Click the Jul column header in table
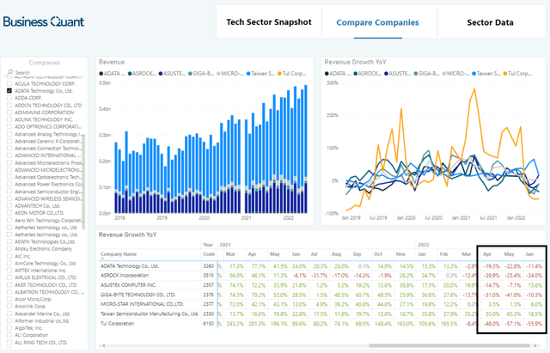The height and width of the screenshot is (353, 550). pos(314,253)
